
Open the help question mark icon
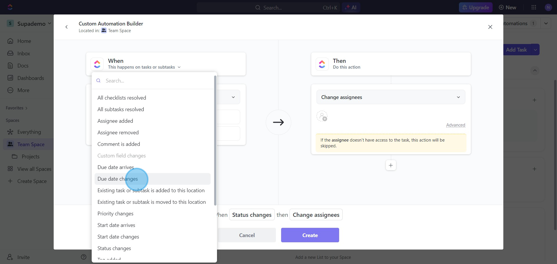tap(84, 257)
